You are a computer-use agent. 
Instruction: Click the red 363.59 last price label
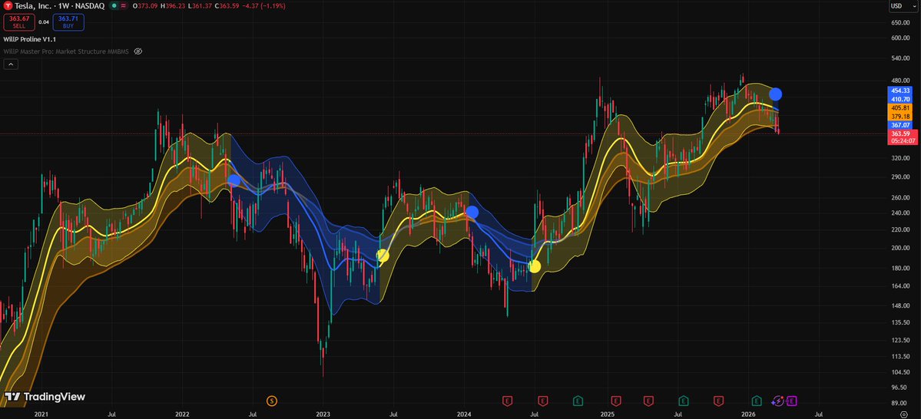900,134
